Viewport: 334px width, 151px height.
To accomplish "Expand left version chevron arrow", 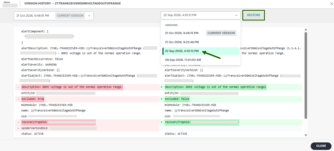I will pyautogui.click(x=89, y=16).
